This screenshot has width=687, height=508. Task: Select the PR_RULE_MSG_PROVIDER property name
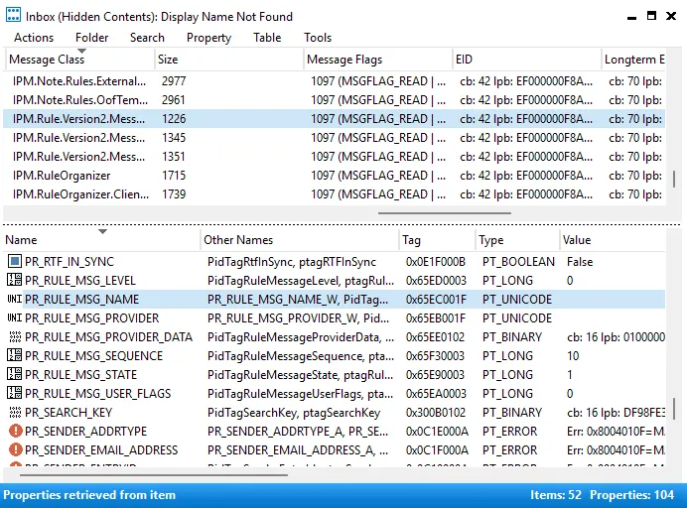pyautogui.click(x=92, y=317)
